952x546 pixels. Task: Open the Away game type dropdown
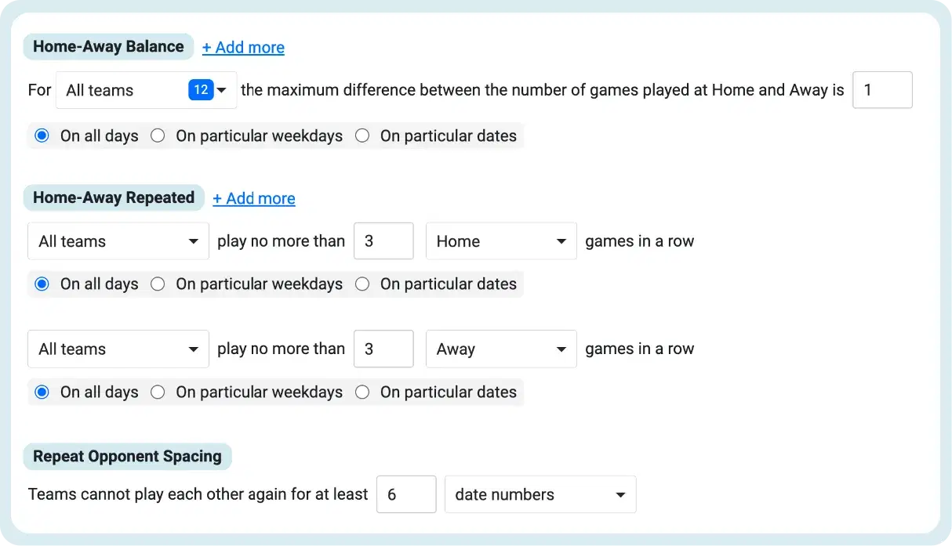pos(501,349)
